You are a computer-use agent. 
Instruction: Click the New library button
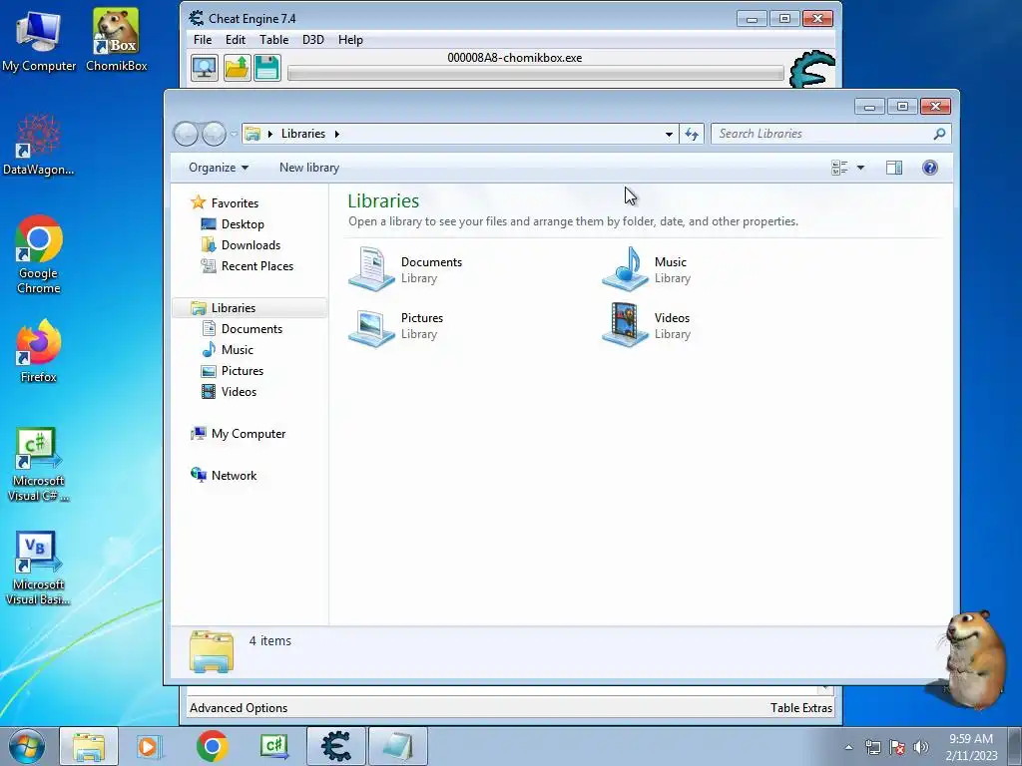(309, 168)
